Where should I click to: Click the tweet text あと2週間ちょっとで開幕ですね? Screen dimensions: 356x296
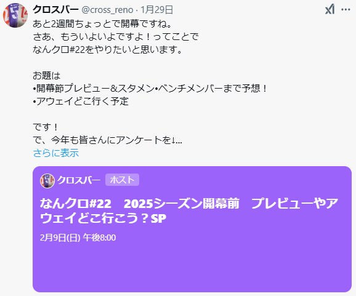[x=103, y=23]
